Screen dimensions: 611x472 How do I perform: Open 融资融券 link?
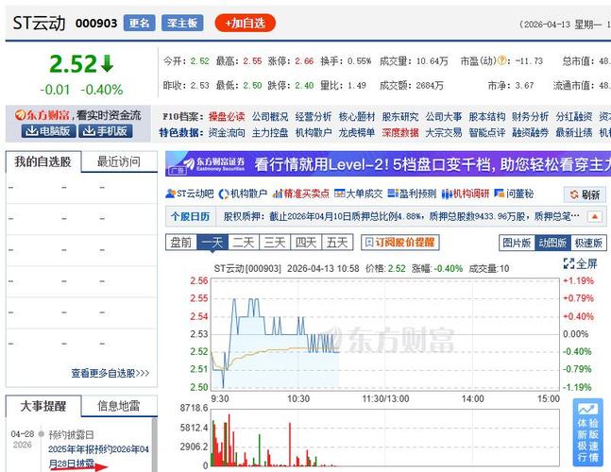(x=531, y=133)
